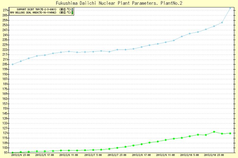The height and width of the screenshot is (158, 238).
Task: Click y-axis value '253'
Action: point(5,25)
